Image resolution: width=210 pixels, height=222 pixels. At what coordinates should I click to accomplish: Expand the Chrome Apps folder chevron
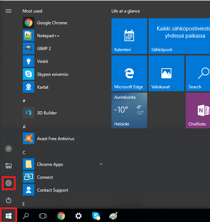click(101, 164)
